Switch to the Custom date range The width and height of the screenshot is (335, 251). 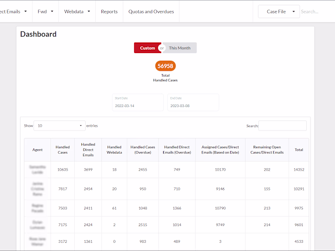tap(147, 48)
